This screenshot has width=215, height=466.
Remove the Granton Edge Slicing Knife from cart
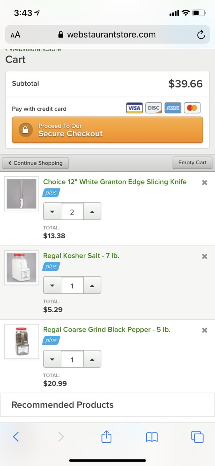click(x=204, y=183)
